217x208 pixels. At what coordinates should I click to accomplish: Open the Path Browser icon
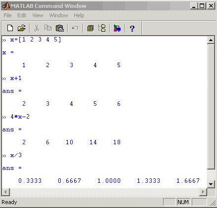click(102, 28)
